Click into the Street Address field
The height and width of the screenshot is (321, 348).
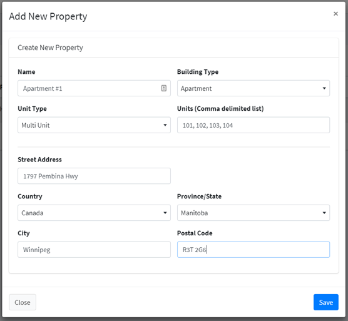(x=94, y=176)
